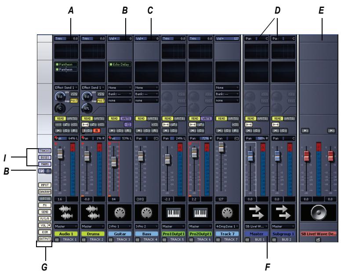Click the Master bus strip link icon
The width and height of the screenshot is (341, 274).
click(247, 240)
